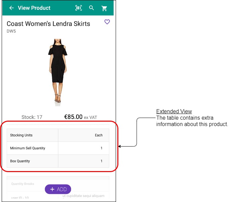
Task: Open the shopping cart icon
Action: [x=104, y=8]
